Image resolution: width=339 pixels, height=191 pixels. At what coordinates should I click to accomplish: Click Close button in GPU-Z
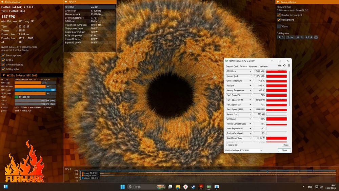tap(284, 150)
